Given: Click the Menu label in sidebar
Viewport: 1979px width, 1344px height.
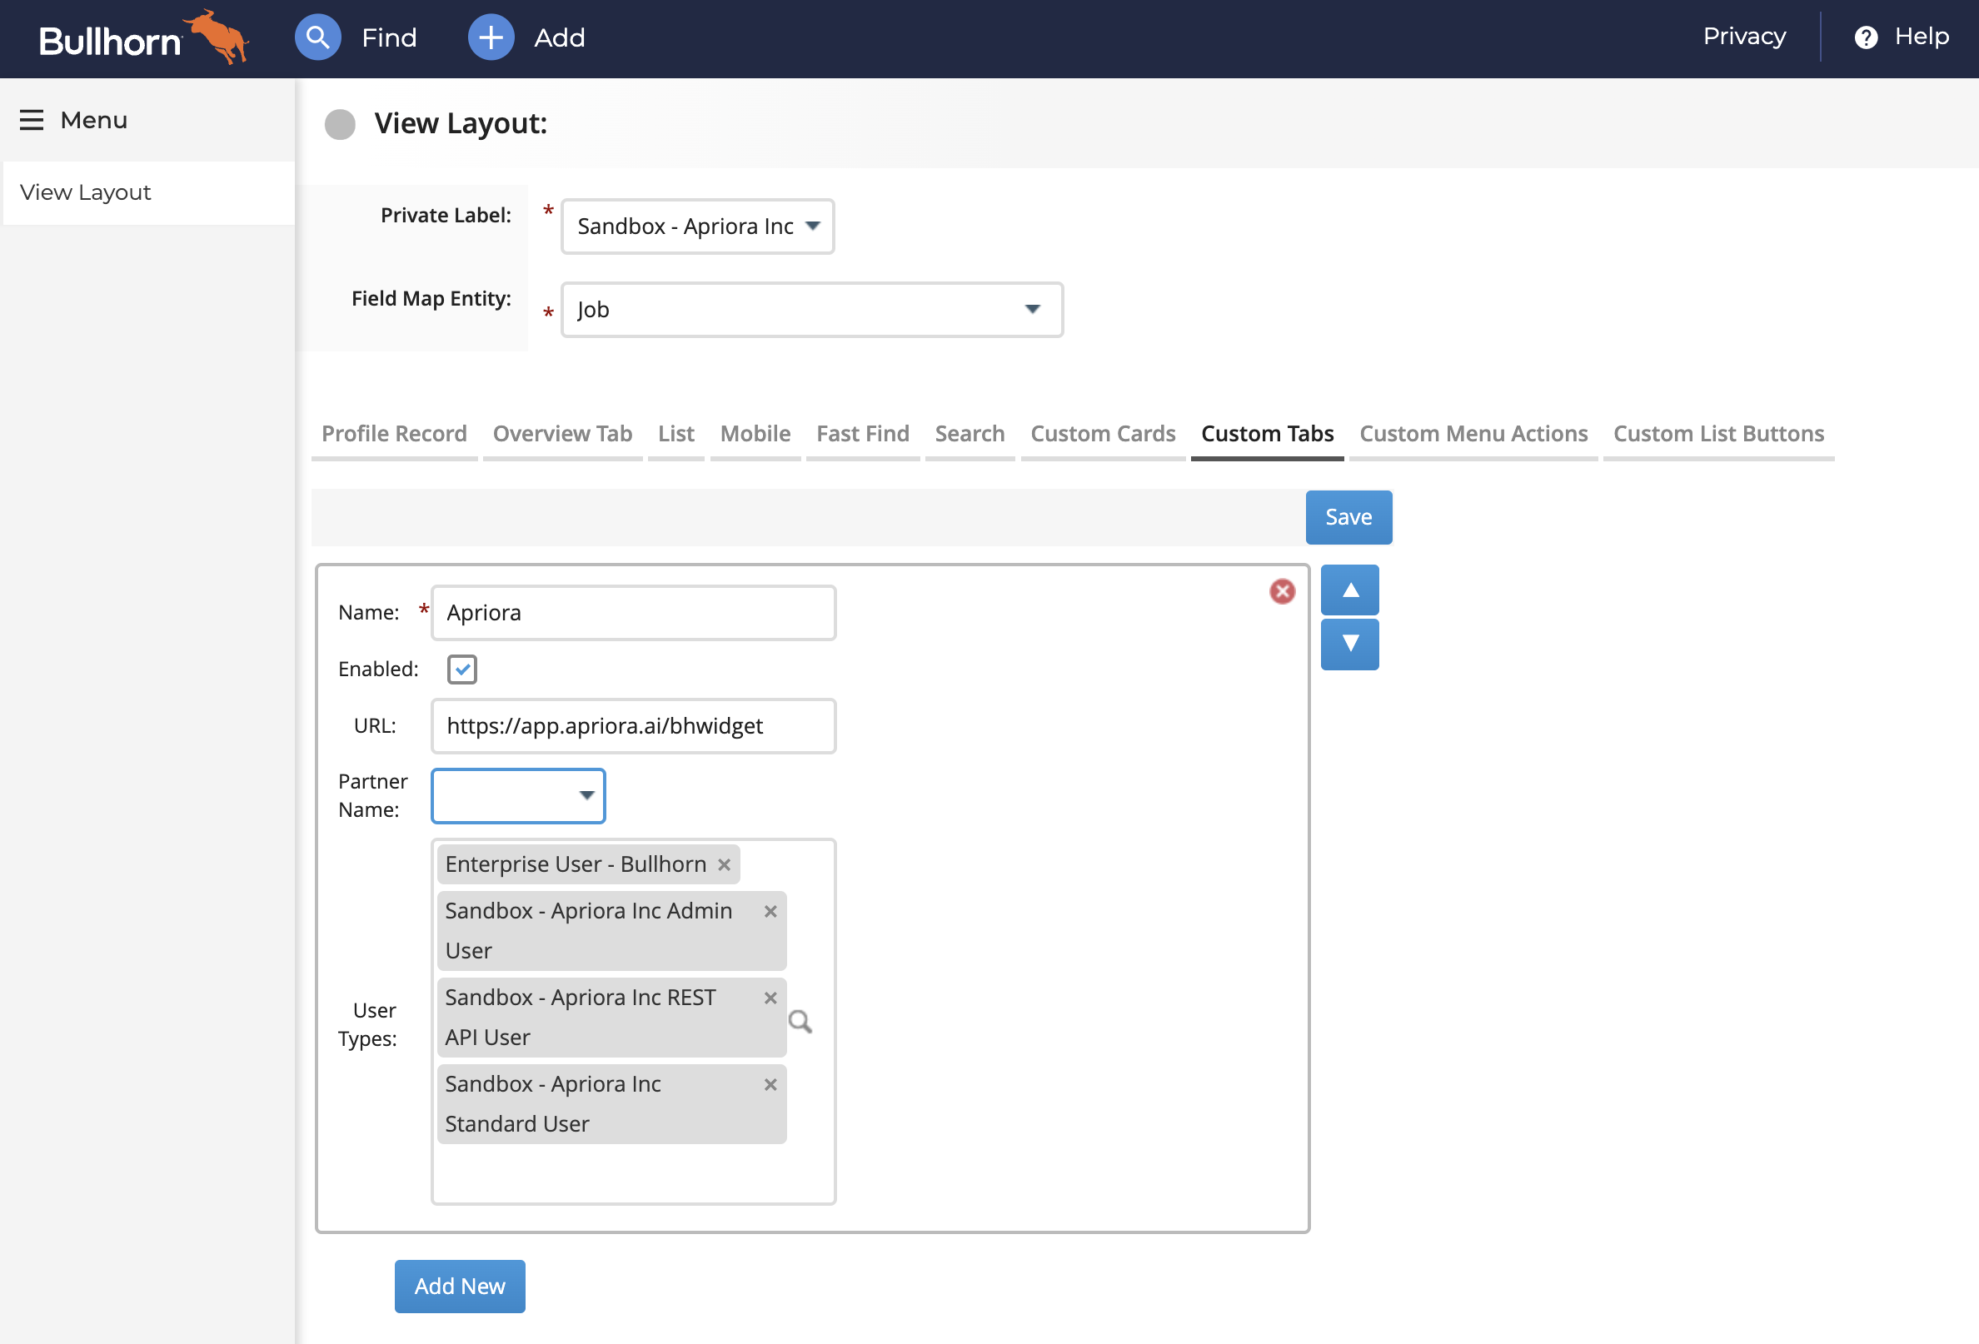Looking at the screenshot, I should click(x=93, y=120).
